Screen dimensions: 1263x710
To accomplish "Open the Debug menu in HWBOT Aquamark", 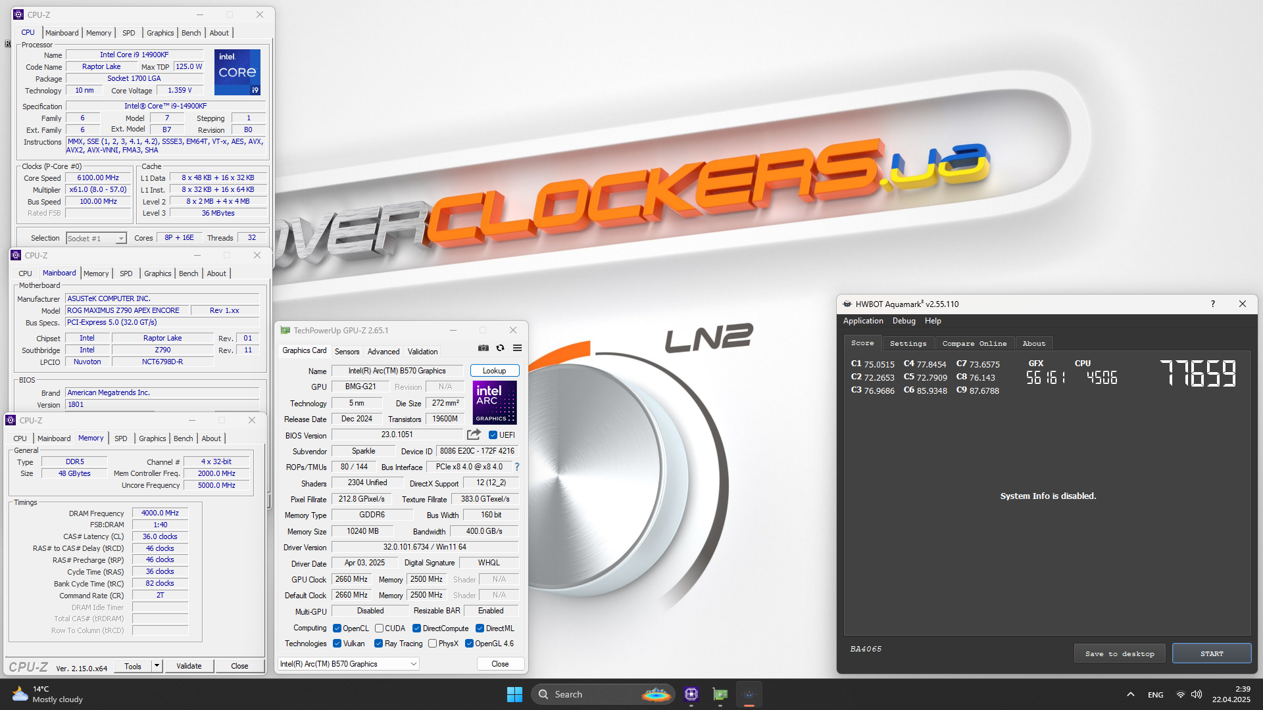I will coord(904,321).
